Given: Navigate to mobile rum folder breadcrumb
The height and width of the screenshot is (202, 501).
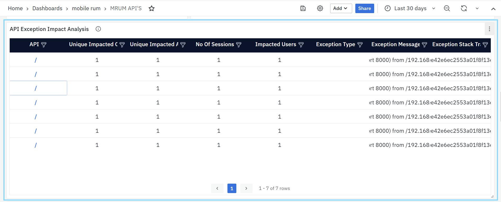Looking at the screenshot, I should 86,8.
